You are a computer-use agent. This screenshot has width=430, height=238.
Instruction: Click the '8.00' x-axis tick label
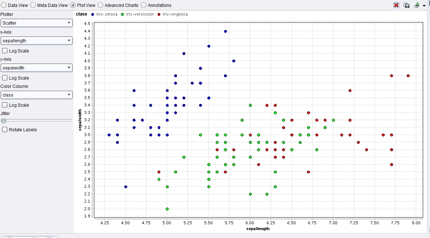coord(416,223)
